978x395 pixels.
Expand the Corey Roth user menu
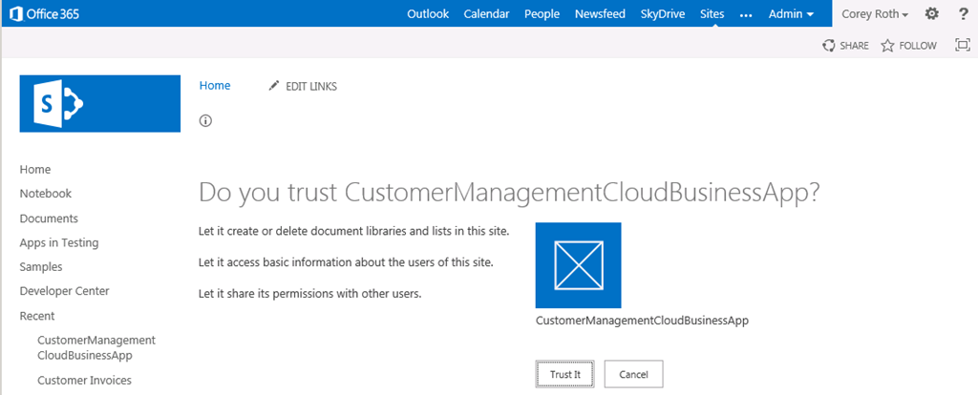tap(875, 13)
